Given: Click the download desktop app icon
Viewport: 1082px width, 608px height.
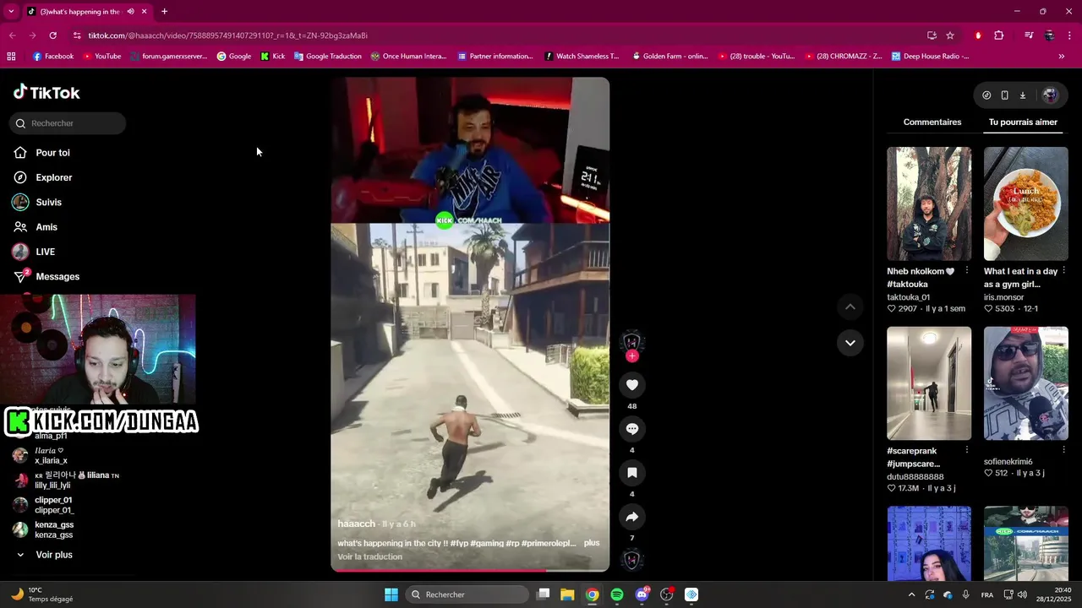Looking at the screenshot, I should (1022, 95).
